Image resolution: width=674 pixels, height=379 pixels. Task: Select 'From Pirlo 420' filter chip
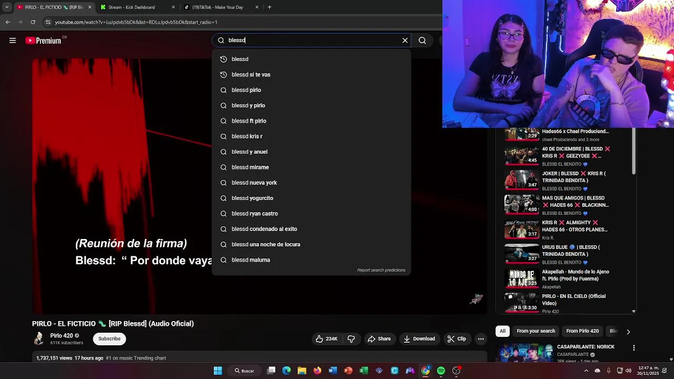point(582,331)
